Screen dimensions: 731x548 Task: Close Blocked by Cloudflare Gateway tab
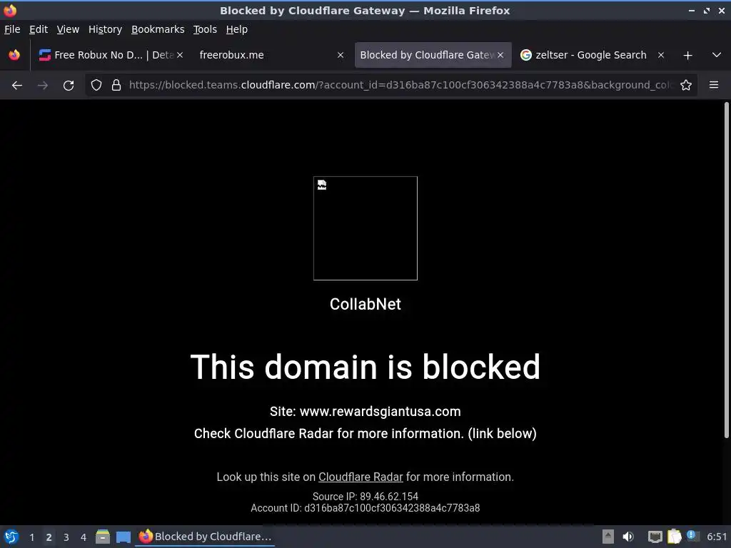pyautogui.click(x=500, y=55)
